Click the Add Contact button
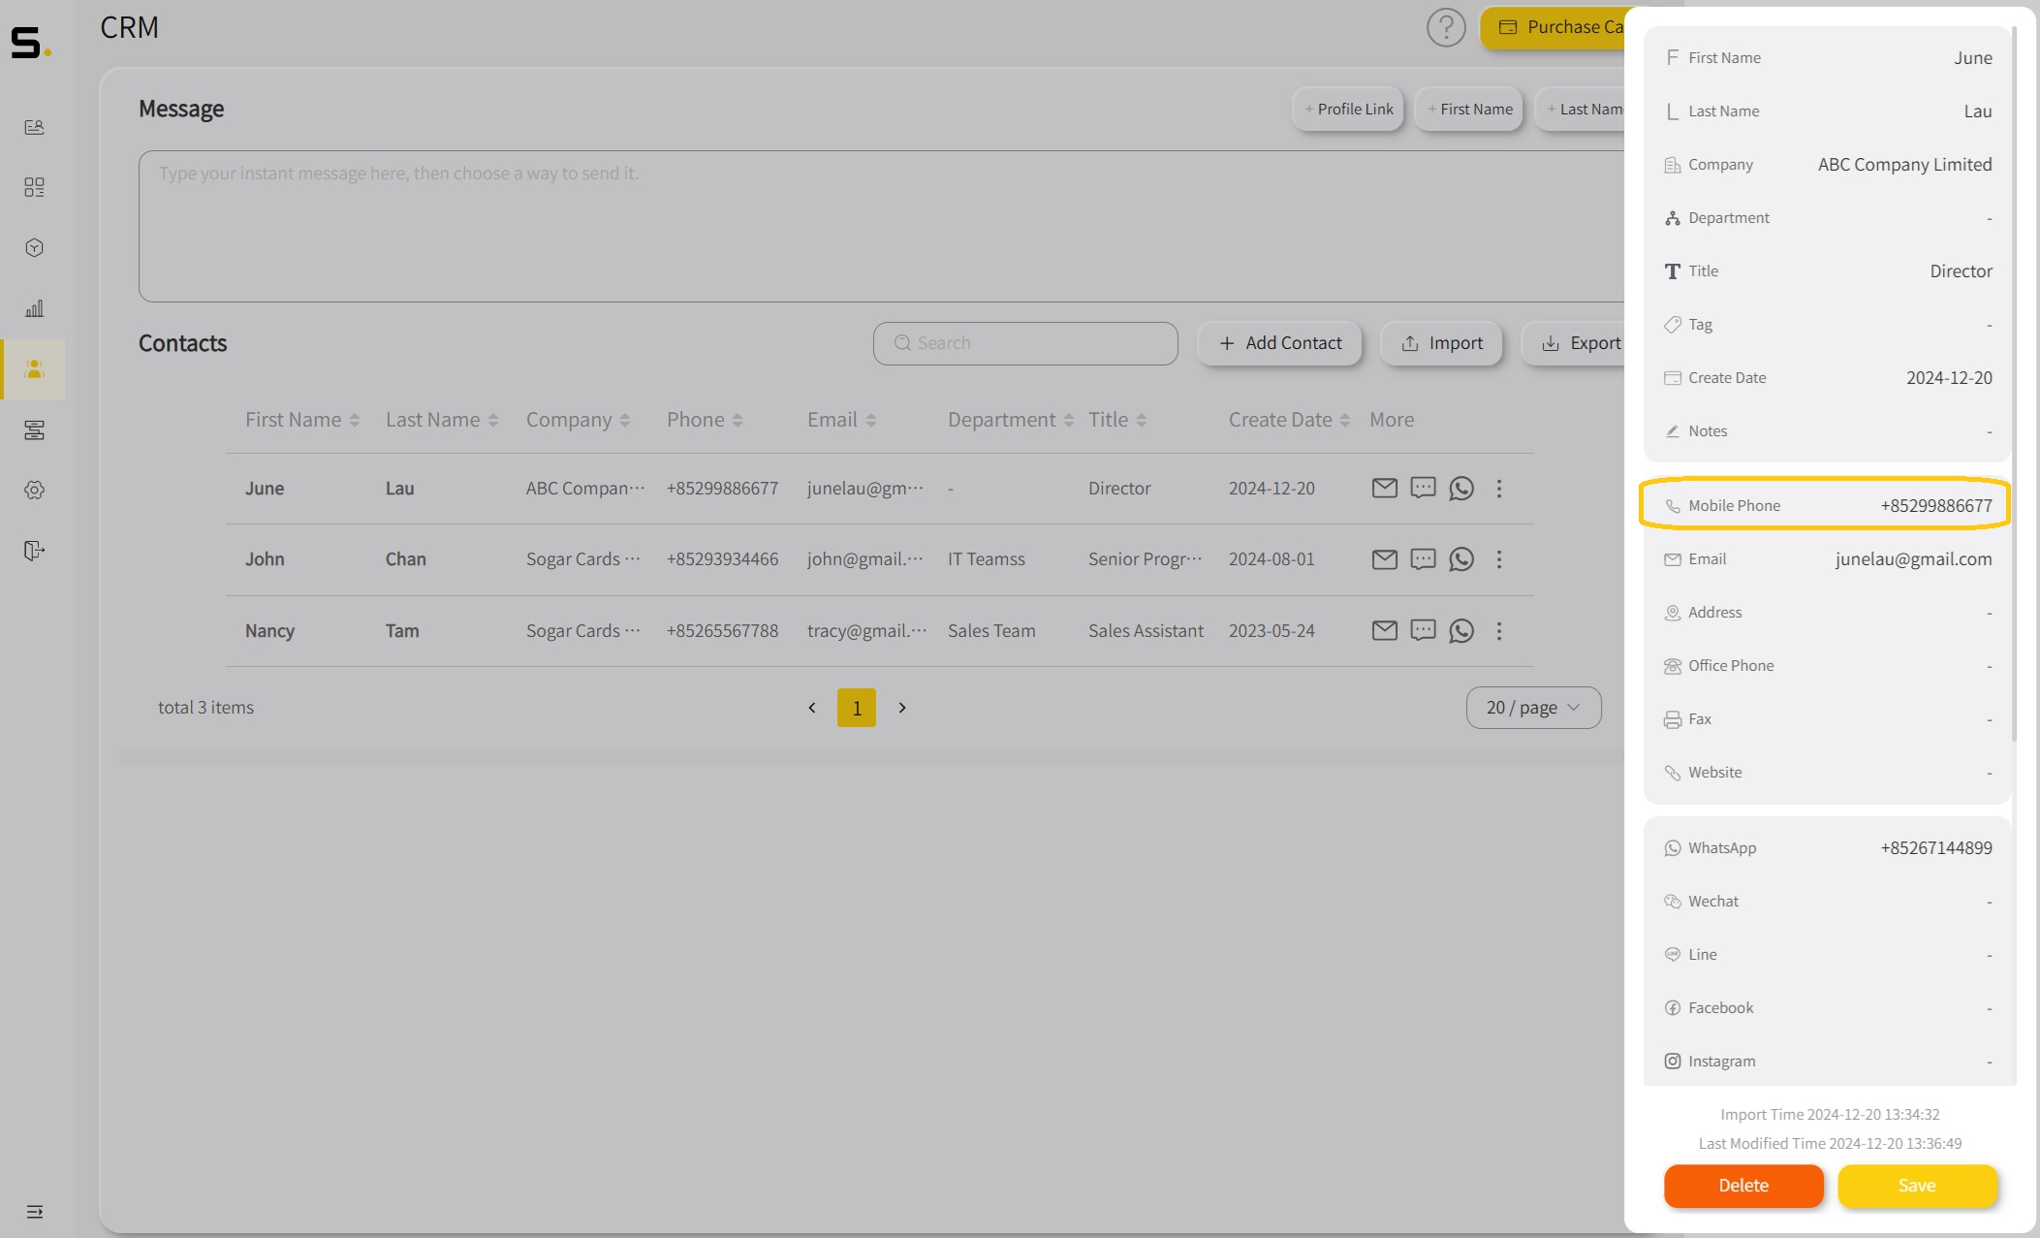 pos(1279,343)
